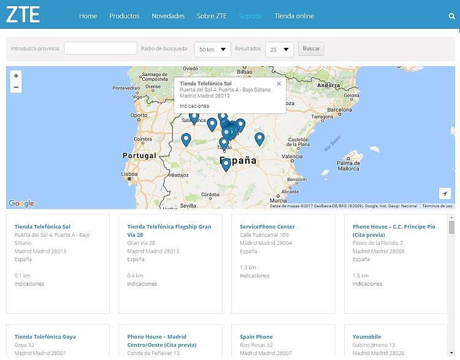Click the 1.3 km distance text

coord(248,267)
